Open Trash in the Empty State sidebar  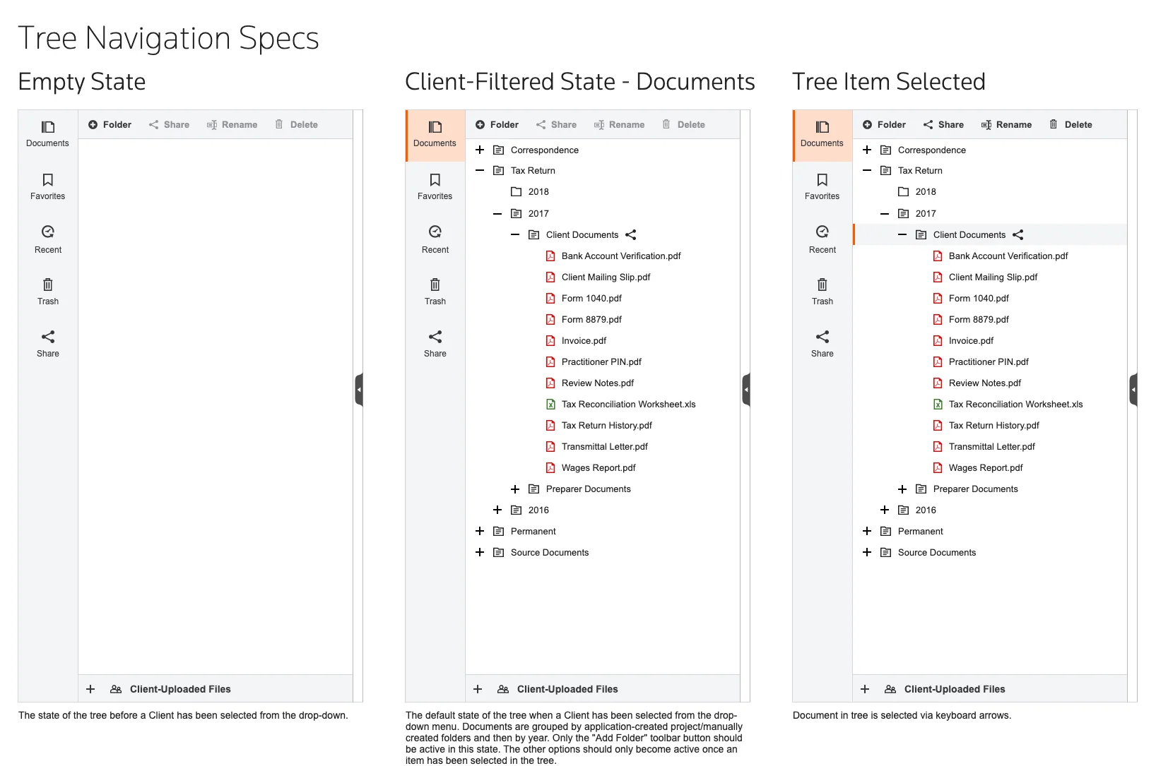(47, 292)
